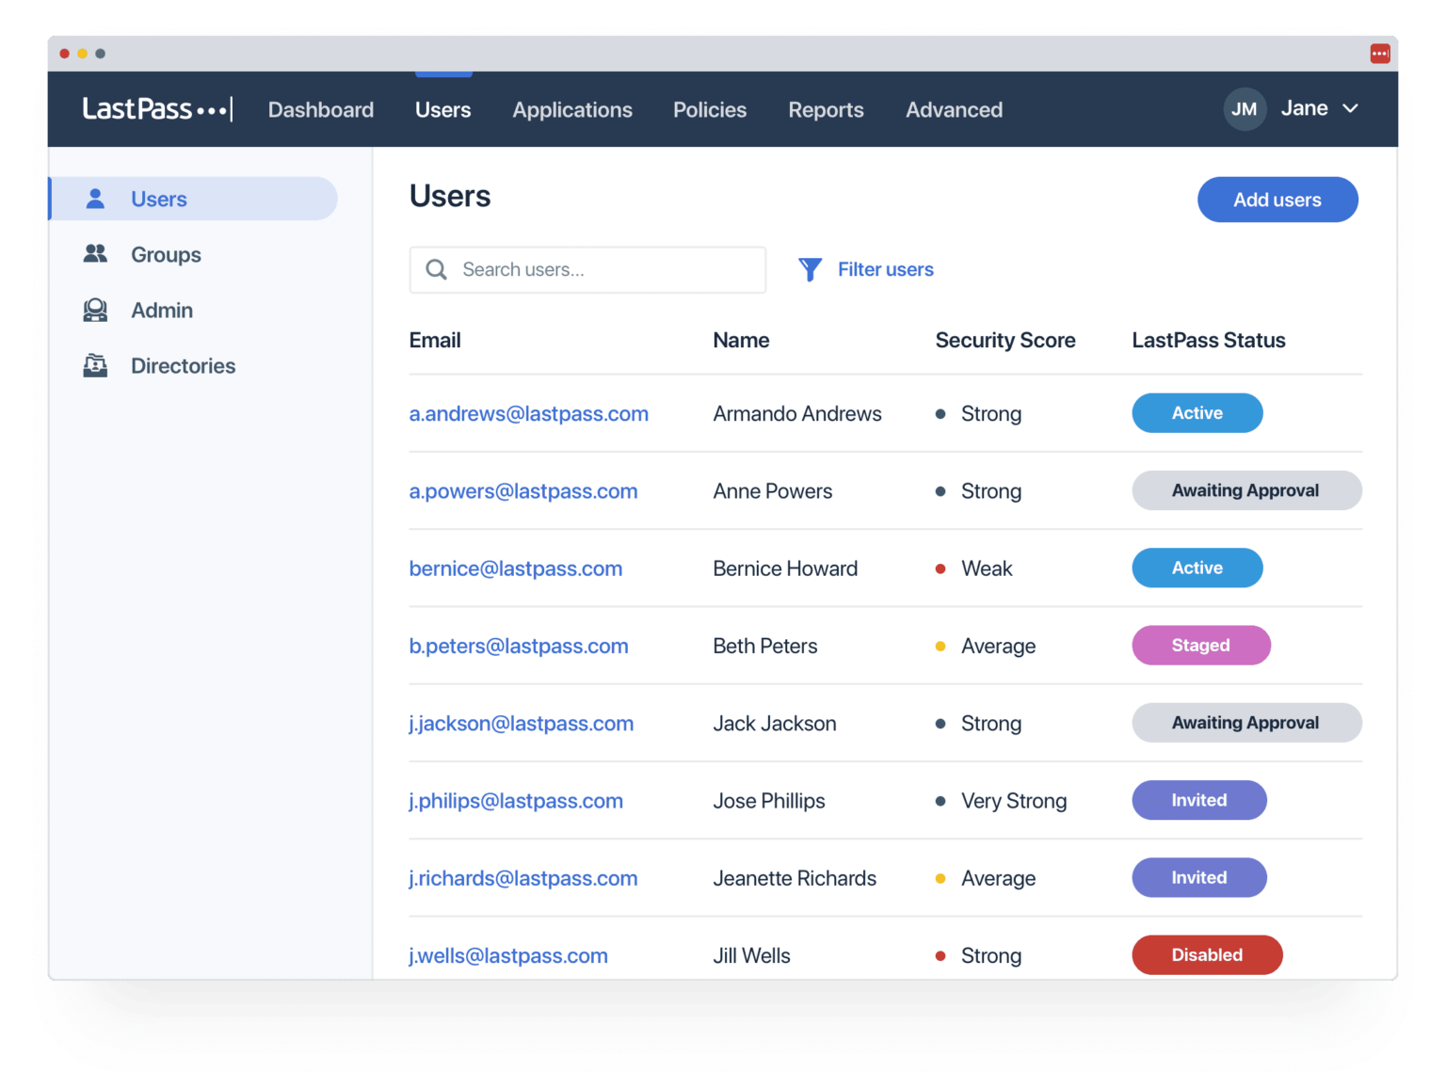The width and height of the screenshot is (1446, 1088).
Task: Open a.powers@lastpass.com email link
Action: tap(523, 490)
